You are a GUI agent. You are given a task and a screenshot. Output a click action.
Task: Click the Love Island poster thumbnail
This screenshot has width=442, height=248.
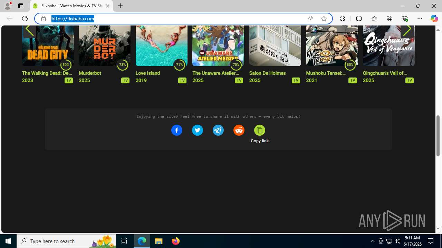tap(161, 45)
